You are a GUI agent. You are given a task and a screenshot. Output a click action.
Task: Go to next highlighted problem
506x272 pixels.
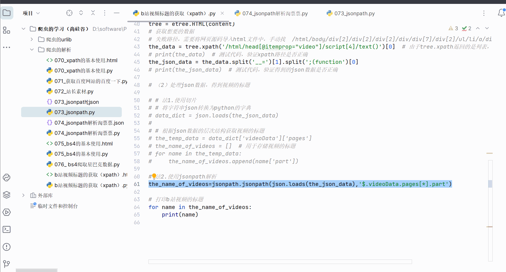coord(487,28)
